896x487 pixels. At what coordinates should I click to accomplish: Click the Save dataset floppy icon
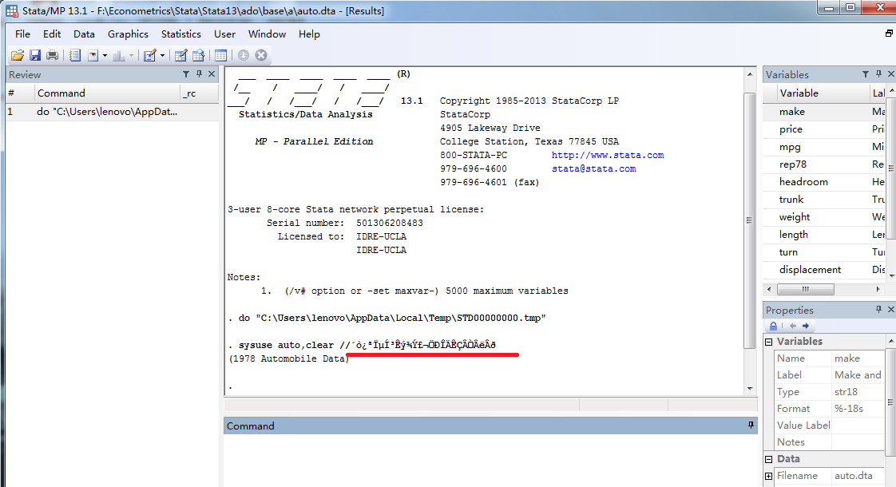pos(35,55)
